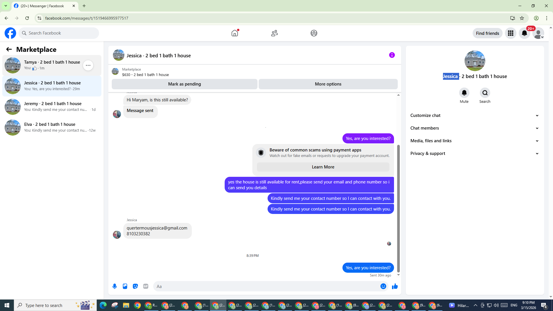Click header title Jessica · 2 bed 1 bath
This screenshot has height=311, width=553.
[x=159, y=56]
